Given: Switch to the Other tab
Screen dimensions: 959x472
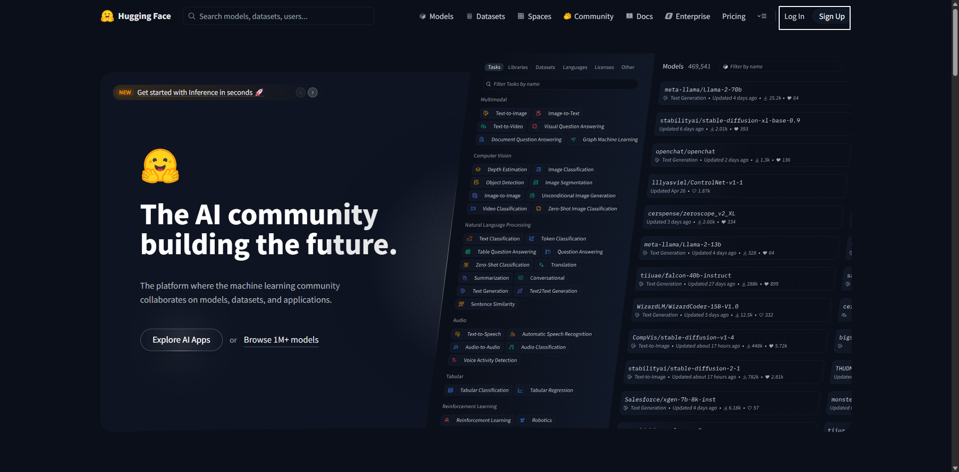Looking at the screenshot, I should (x=628, y=67).
